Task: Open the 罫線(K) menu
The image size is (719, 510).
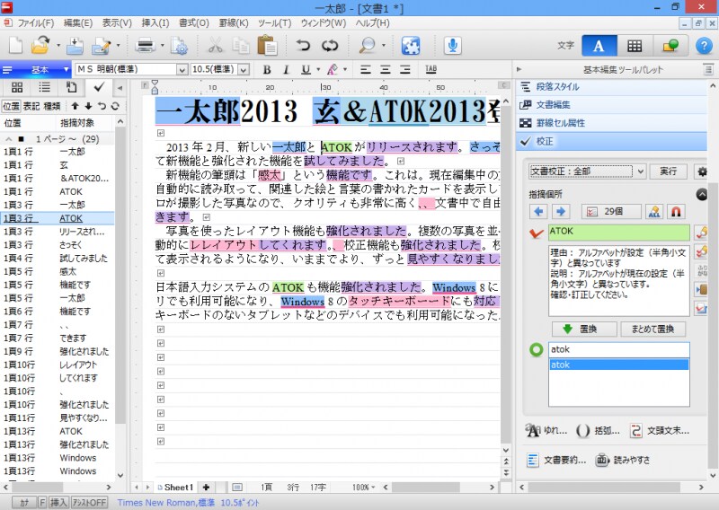Action: [x=234, y=23]
